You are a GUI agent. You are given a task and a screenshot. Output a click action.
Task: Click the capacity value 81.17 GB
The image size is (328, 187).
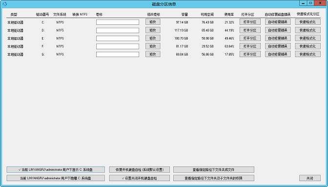(182, 46)
